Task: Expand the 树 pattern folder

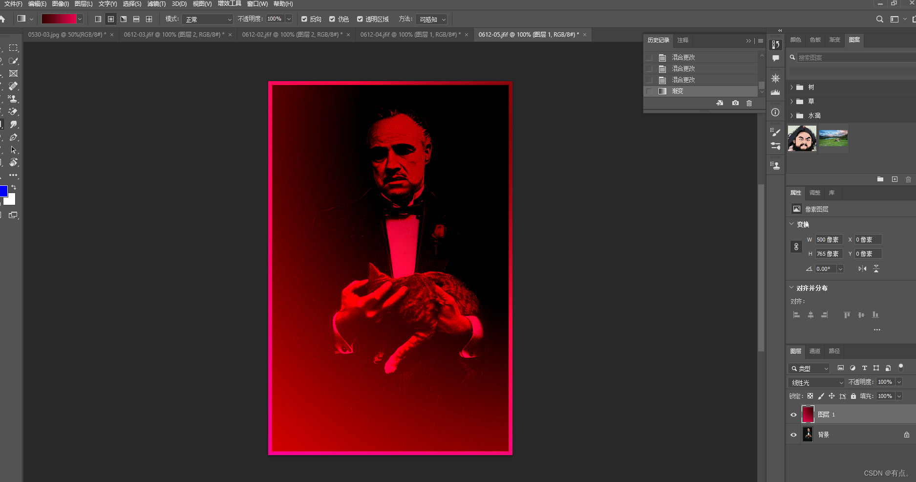Action: [x=791, y=87]
